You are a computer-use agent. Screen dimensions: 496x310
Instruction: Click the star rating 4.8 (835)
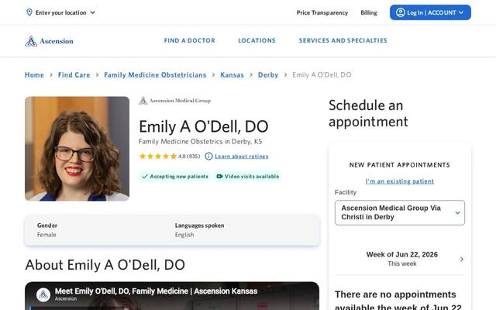click(170, 157)
